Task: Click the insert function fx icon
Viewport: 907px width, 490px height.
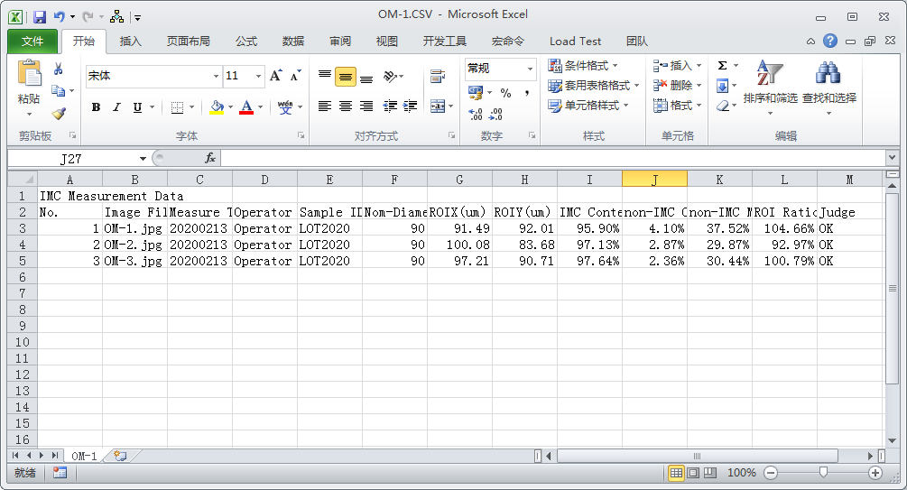Action: (210, 158)
